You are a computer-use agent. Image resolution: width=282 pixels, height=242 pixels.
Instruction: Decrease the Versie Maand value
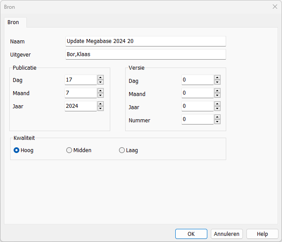coord(217,95)
